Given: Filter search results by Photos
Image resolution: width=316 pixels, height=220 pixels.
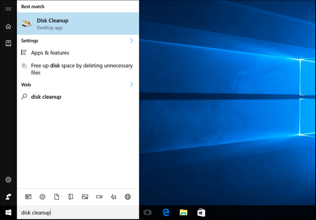Looking at the screenshot, I should 85,197.
